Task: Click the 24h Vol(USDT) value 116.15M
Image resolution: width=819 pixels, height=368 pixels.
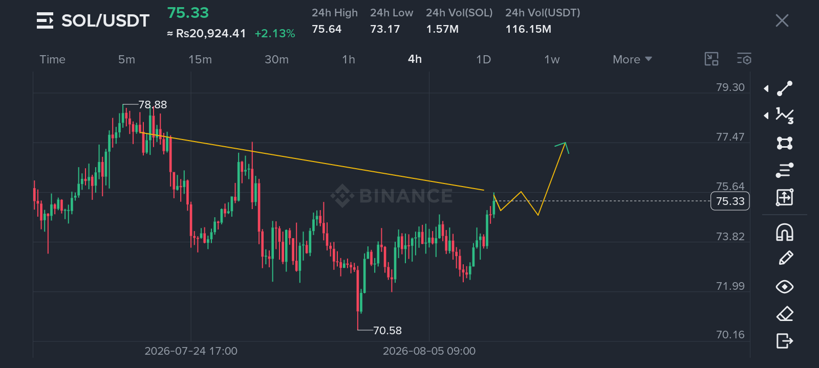Action: pos(528,29)
